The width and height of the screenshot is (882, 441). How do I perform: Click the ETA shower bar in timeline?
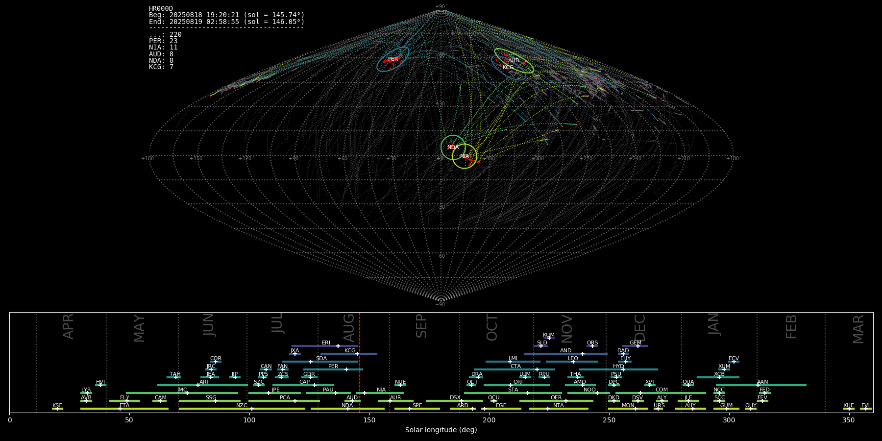coord(124,409)
